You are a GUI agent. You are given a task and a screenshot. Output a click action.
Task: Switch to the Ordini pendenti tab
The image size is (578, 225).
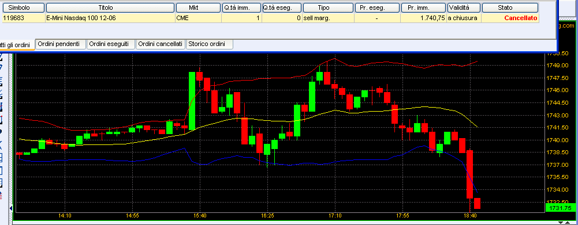click(61, 44)
